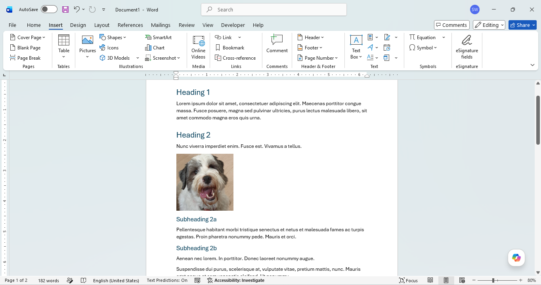Add a new Comment from the ribbon
Viewport: 541px width, 285px height.
click(x=277, y=44)
